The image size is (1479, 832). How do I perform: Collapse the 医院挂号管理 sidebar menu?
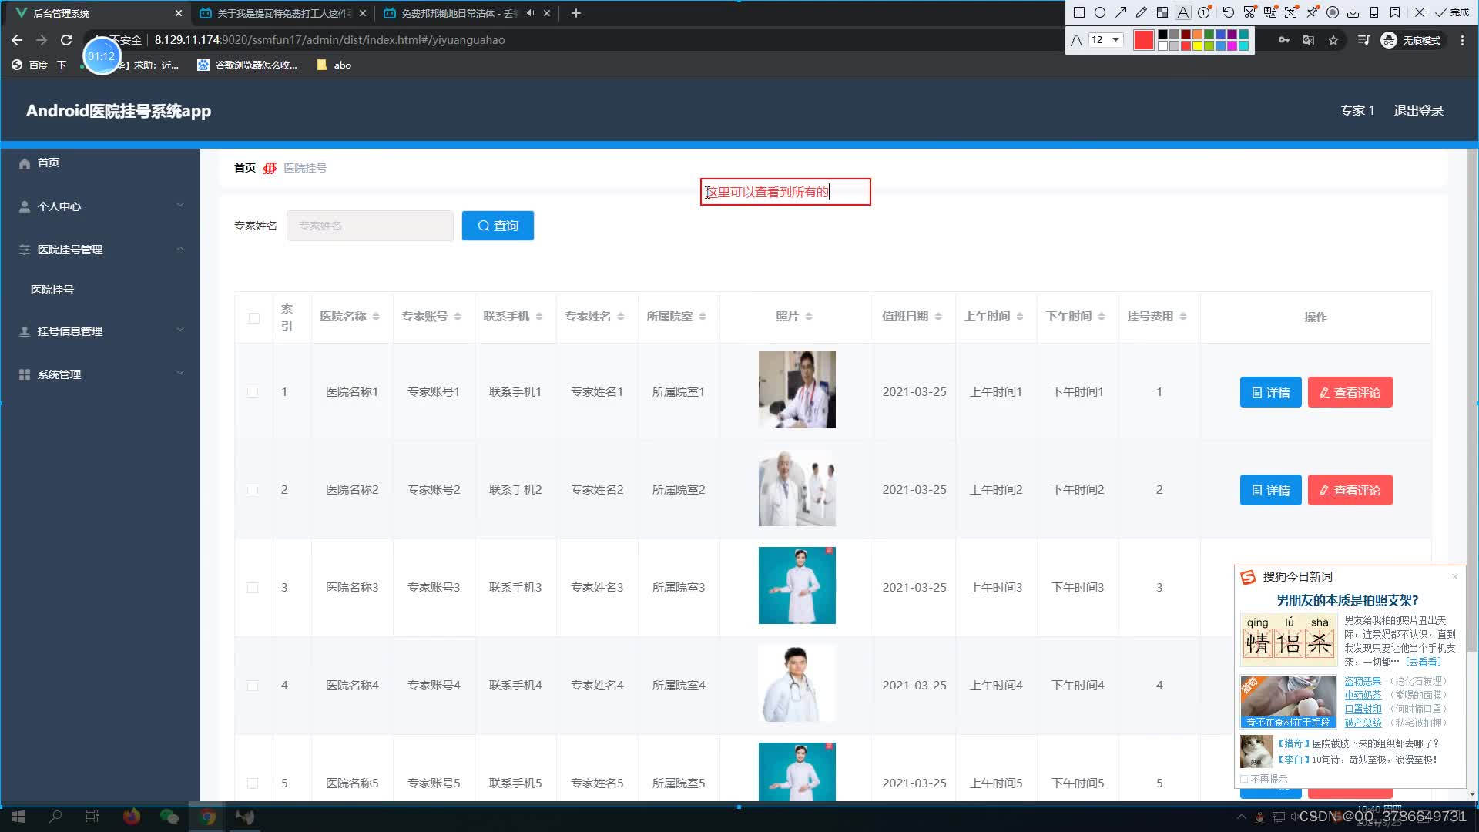coord(100,250)
